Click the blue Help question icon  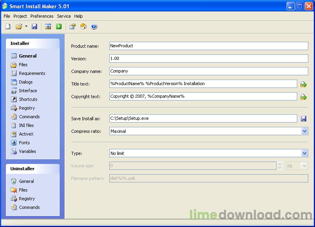click(94, 26)
